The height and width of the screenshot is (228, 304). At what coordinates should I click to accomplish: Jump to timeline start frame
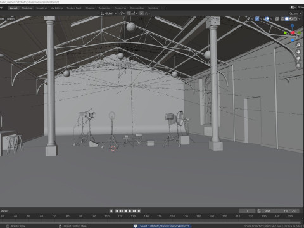[117, 211]
